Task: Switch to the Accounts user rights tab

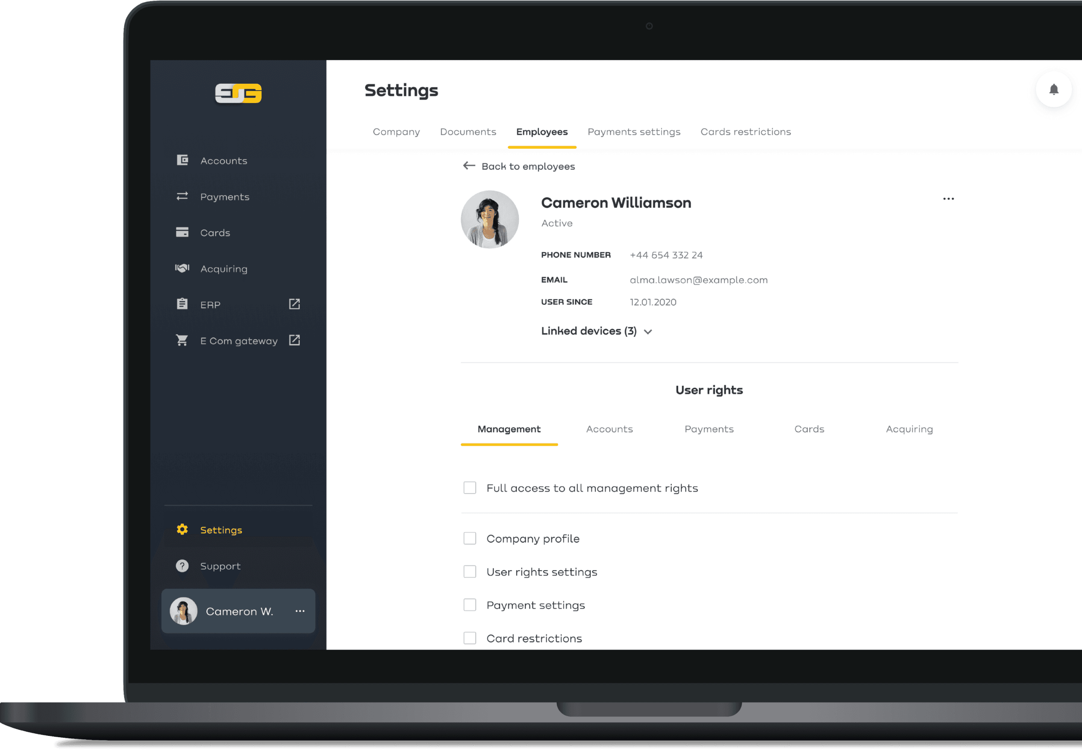Action: [x=609, y=429]
